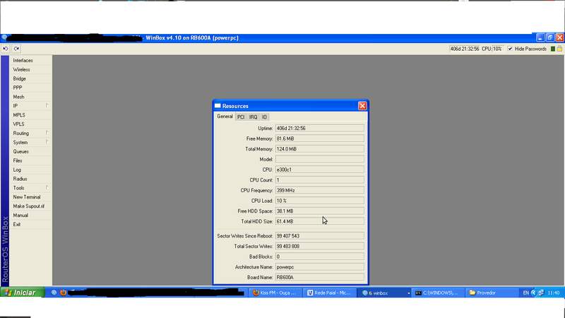This screenshot has width=565, height=318.
Task: Open the Log menu item
Action: point(30,170)
